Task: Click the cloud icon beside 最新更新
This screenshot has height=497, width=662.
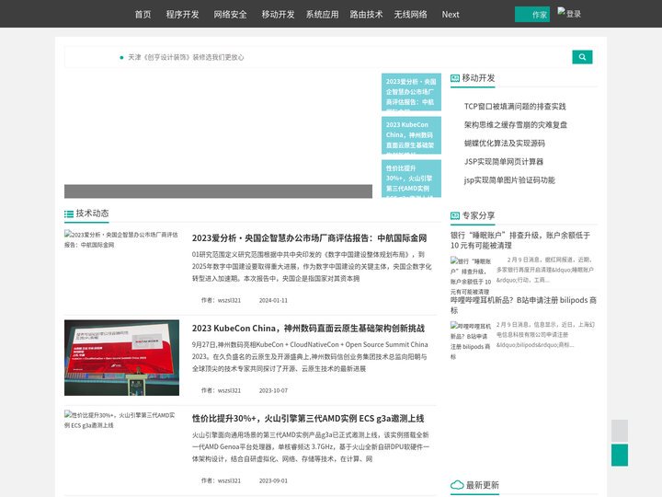Action: pos(457,485)
